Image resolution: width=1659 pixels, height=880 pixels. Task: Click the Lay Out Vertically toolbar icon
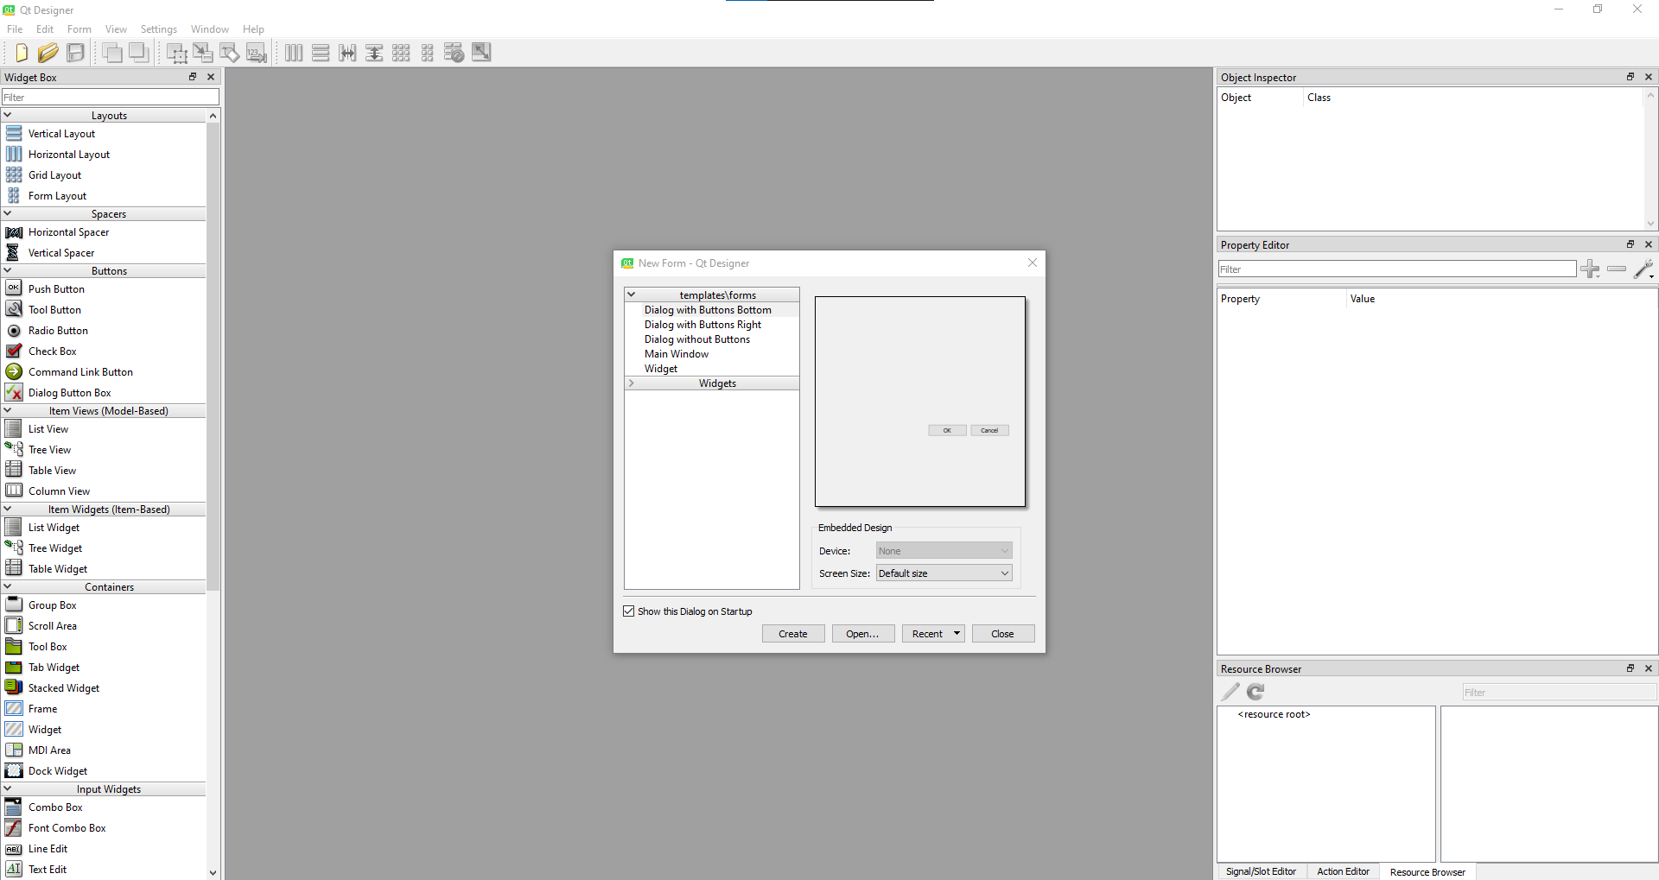pyautogui.click(x=321, y=53)
